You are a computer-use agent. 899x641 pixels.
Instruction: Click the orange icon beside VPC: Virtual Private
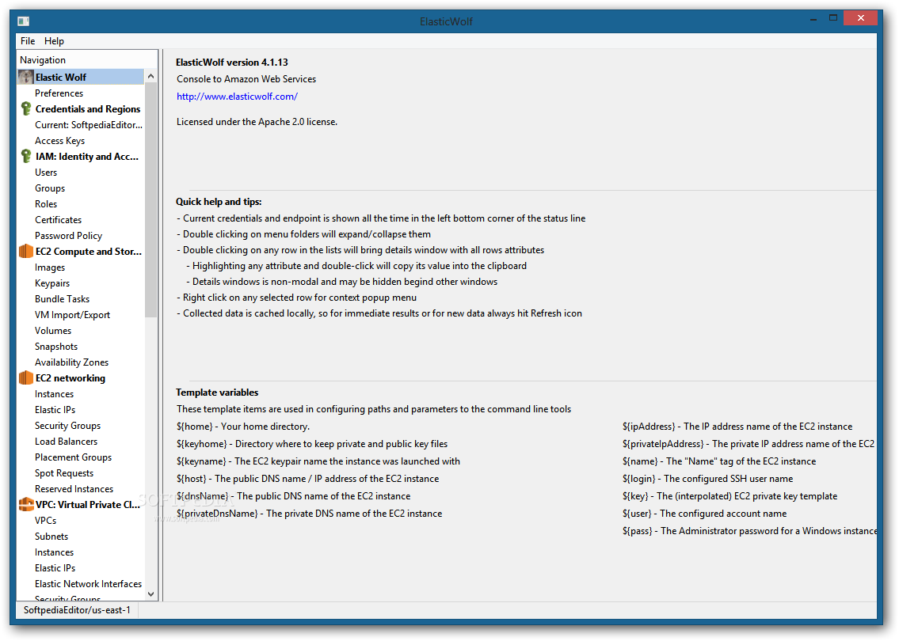click(26, 505)
